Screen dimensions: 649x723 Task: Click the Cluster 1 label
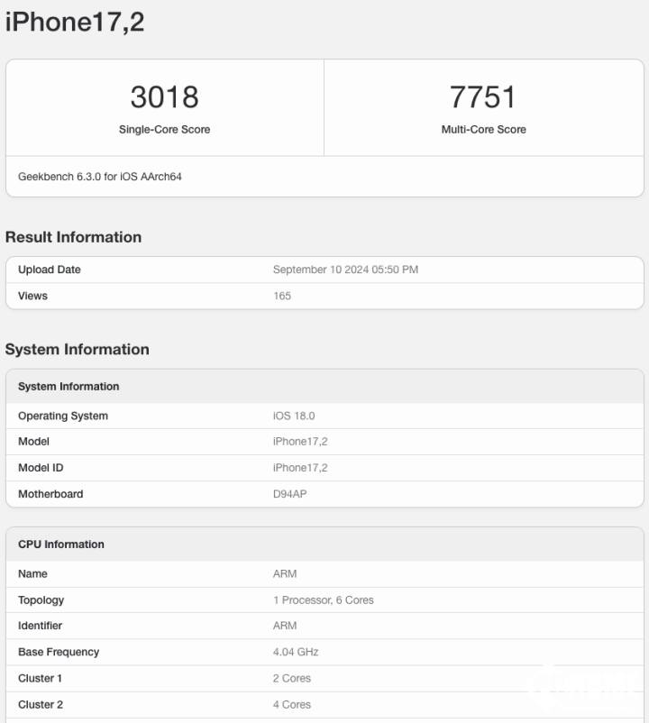[x=40, y=678]
